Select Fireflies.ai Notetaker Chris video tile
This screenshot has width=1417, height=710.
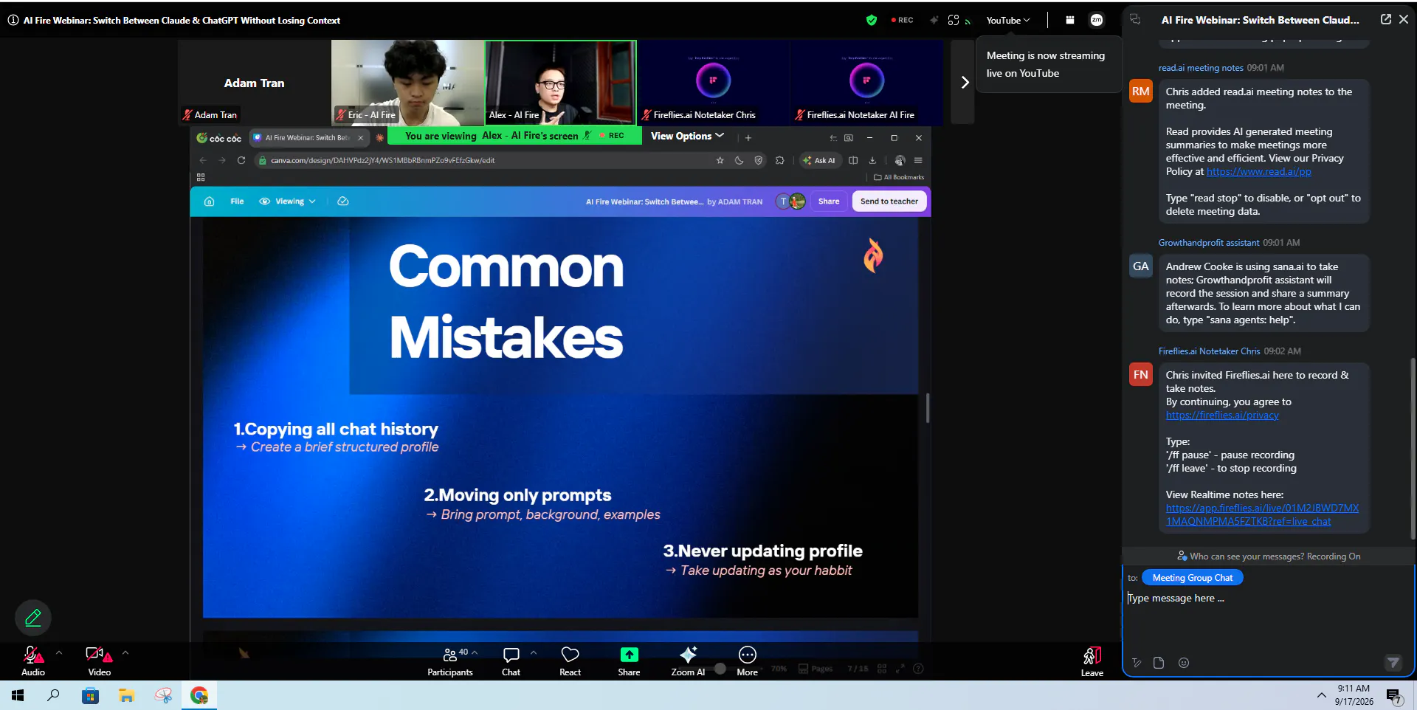(x=714, y=82)
